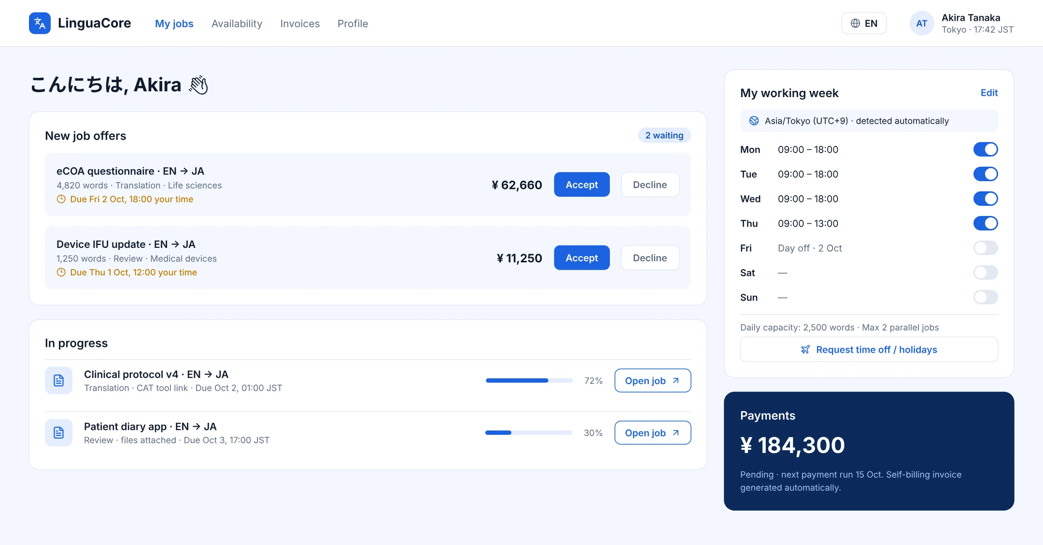This screenshot has width=1043, height=545.
Task: Click document icon for Clinical protocol v4
Action: pyautogui.click(x=58, y=381)
